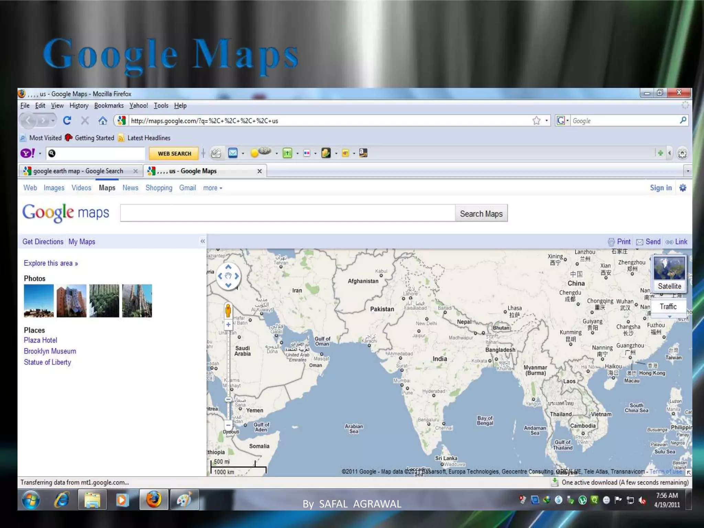Click the bookmark star icon in the URL bar
Screen dimensions: 704x528
coord(536,121)
